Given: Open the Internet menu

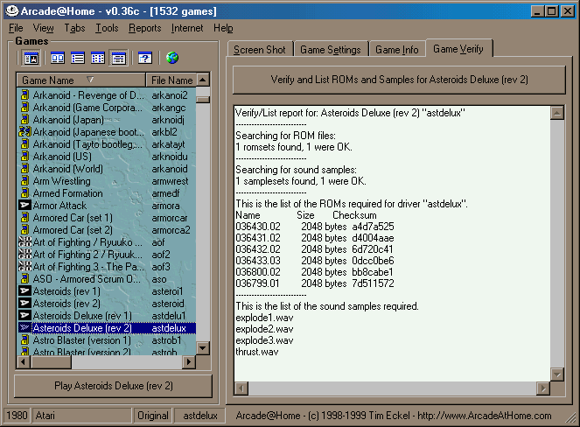Looking at the screenshot, I should pyautogui.click(x=187, y=28).
